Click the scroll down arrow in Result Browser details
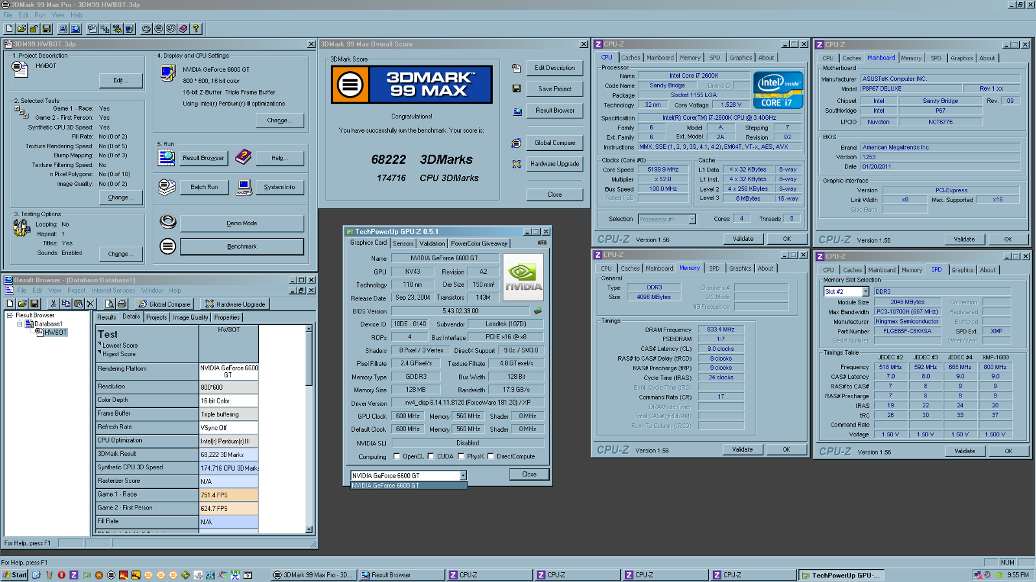 pyautogui.click(x=309, y=529)
